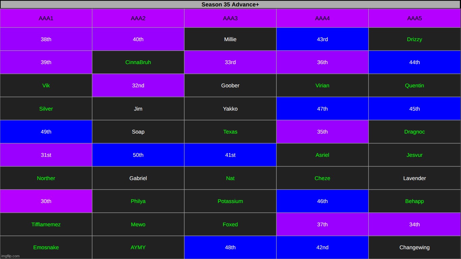461x259 pixels.
Task: Select the Goober cell
Action: 230,86
